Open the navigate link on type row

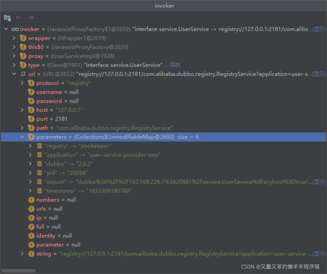175,65
